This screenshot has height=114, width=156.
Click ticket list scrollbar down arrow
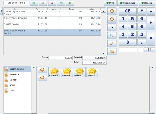click(x=103, y=54)
